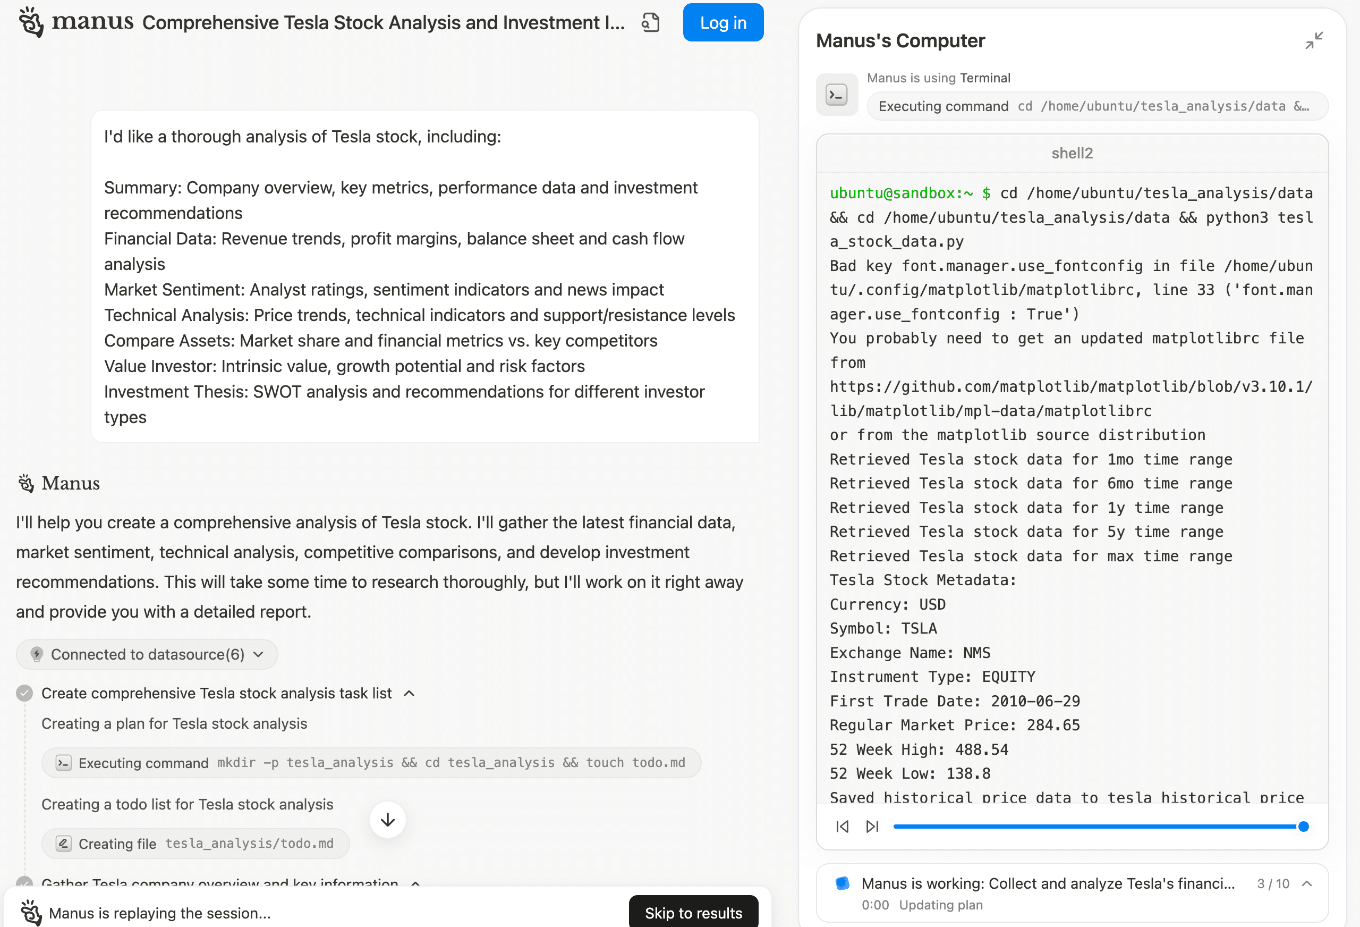
Task: Expand the Connected to datasource(6) dropdown
Action: 259,654
